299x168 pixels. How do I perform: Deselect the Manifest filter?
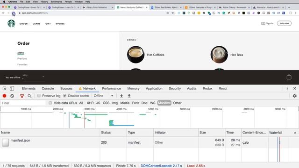[x=164, y=103]
